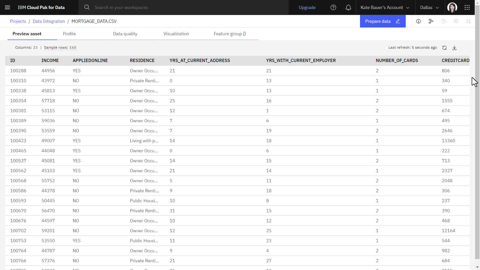Click IBM Cloud Pak for Data title
Image resolution: width=480 pixels, height=270 pixels.
[41, 7]
